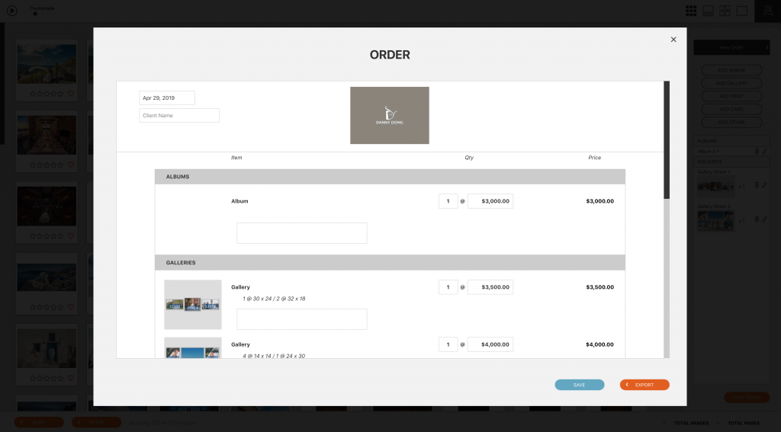
Task: Edit Album x 1 with its pencil icon
Action: click(764, 152)
